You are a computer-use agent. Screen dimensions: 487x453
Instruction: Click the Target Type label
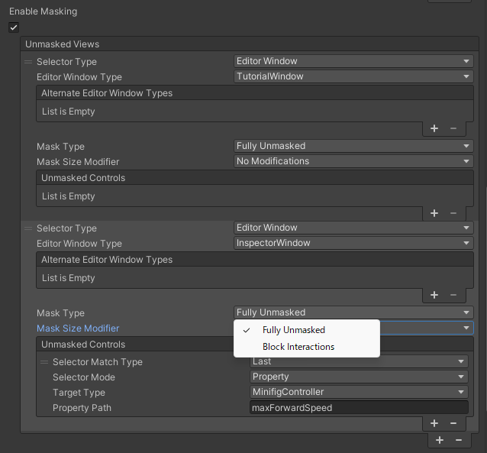(x=79, y=393)
